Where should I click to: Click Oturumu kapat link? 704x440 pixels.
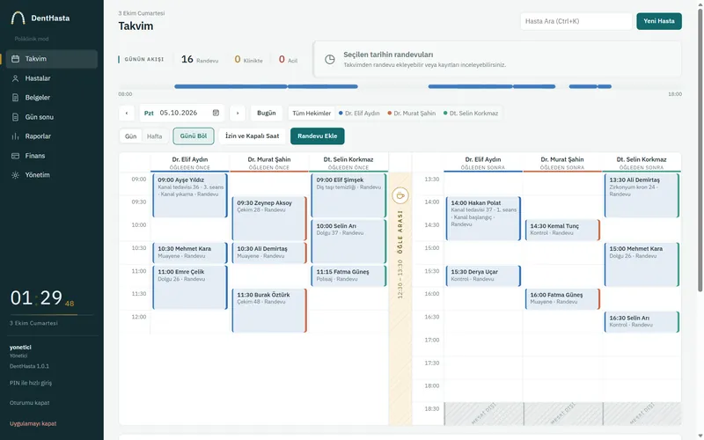pos(30,403)
